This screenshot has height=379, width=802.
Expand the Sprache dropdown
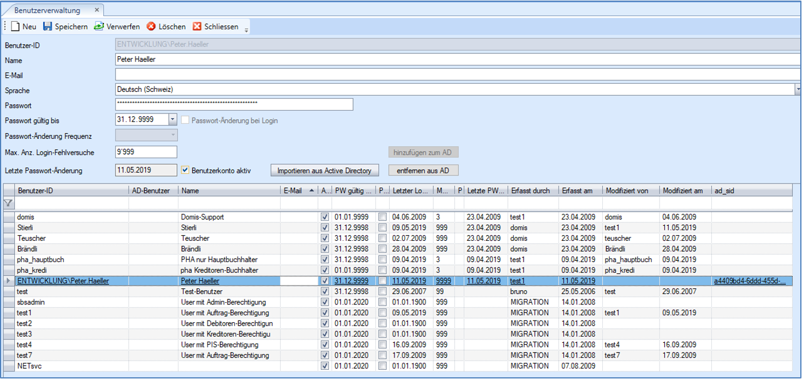[797, 90]
